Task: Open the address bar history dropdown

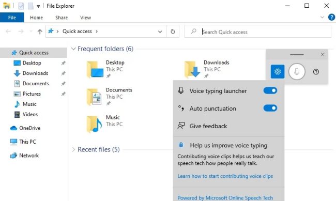Action: pos(160,32)
